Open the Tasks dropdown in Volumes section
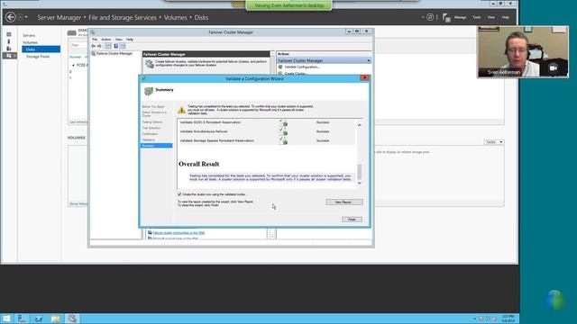Image resolution: width=577 pixels, height=324 pixels. point(494,142)
